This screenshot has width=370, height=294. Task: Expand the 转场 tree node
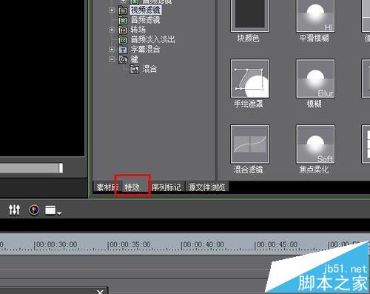(112, 30)
